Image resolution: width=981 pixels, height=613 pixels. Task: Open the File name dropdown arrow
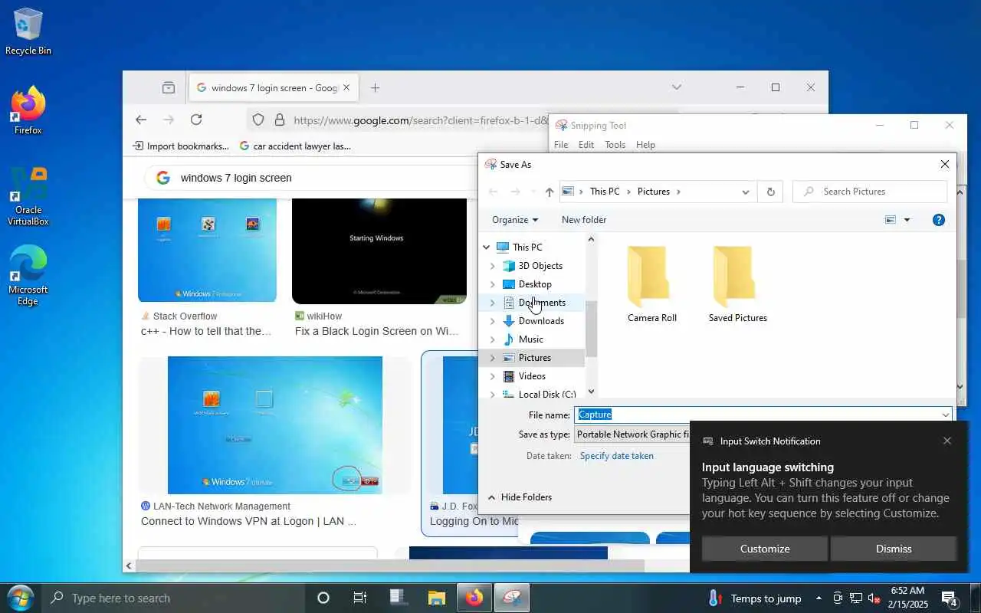pyautogui.click(x=945, y=415)
